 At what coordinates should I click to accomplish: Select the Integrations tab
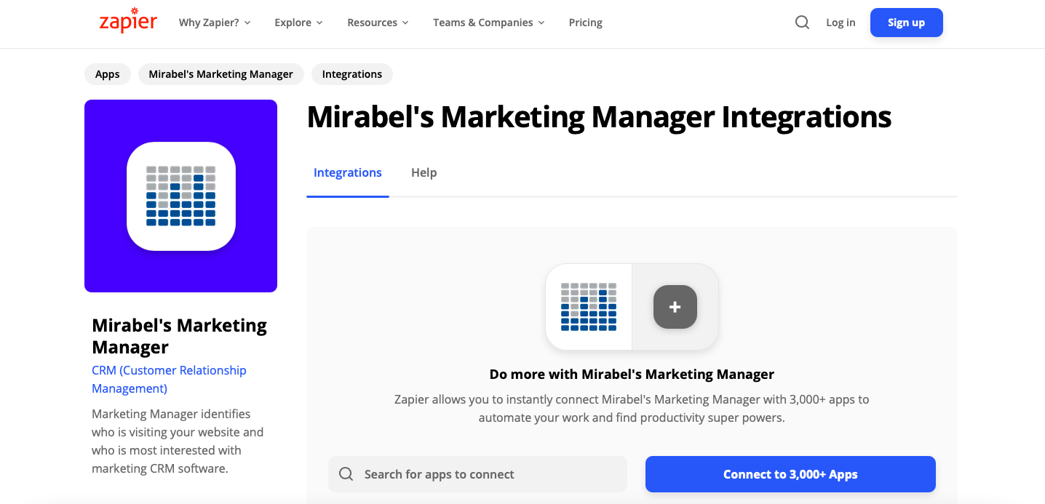(348, 172)
